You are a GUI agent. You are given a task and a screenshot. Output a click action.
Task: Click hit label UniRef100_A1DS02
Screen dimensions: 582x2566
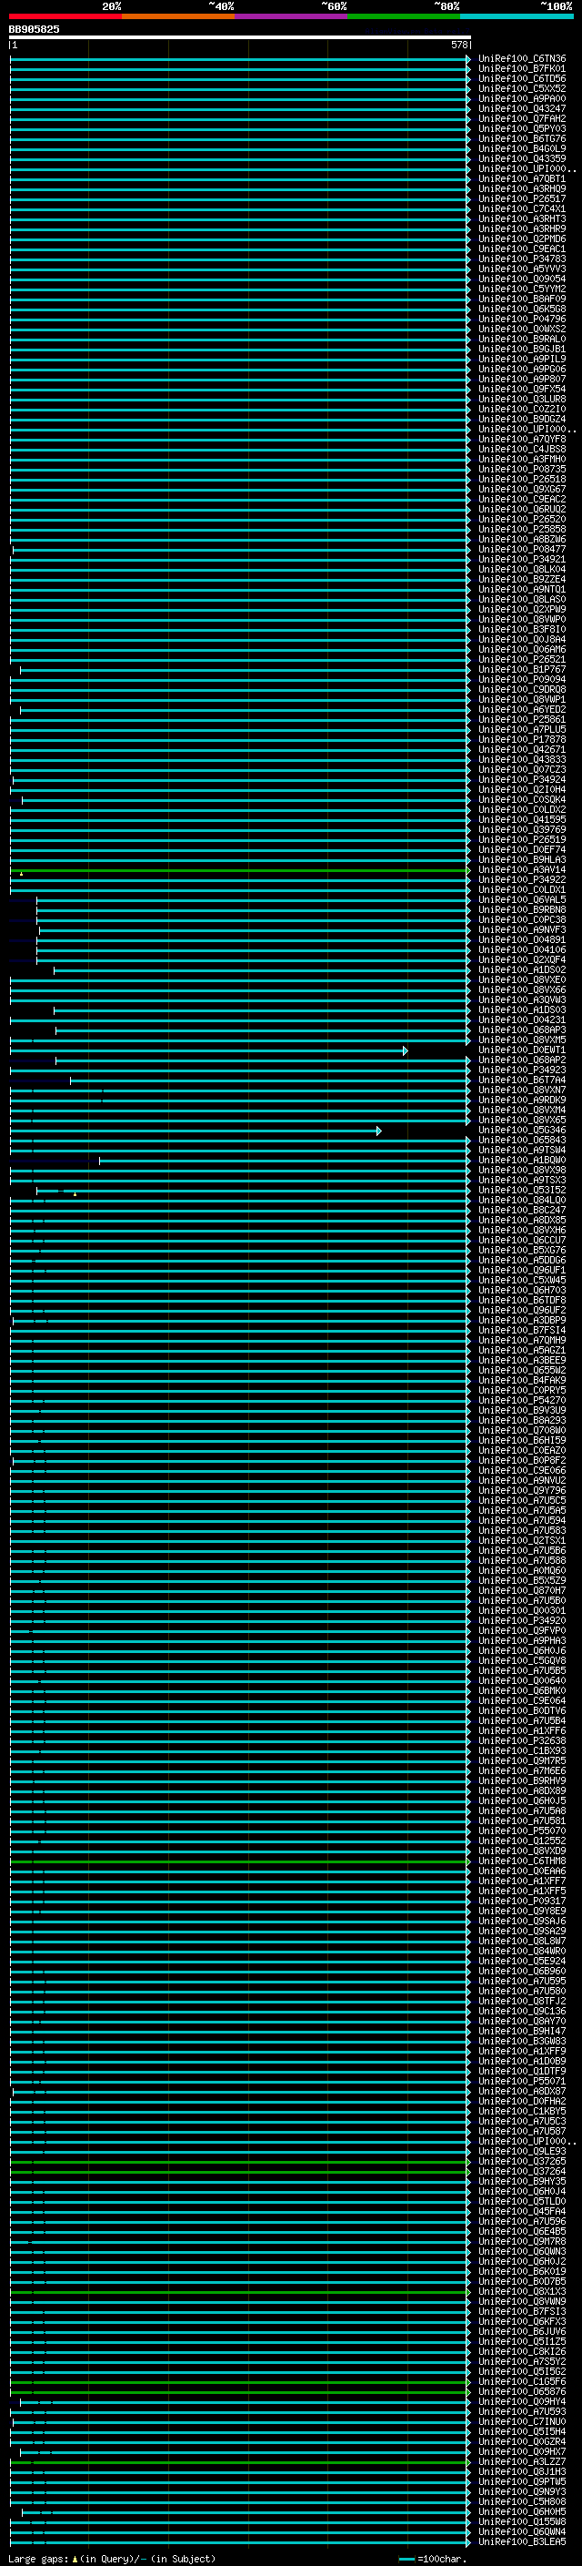(x=522, y=969)
